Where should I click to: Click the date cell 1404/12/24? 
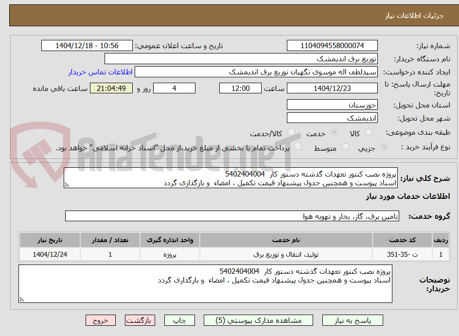[x=50, y=254]
